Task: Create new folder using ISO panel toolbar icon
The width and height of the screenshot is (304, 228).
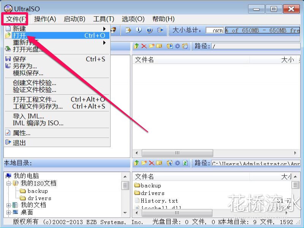Action: pyautogui.click(x=151, y=46)
